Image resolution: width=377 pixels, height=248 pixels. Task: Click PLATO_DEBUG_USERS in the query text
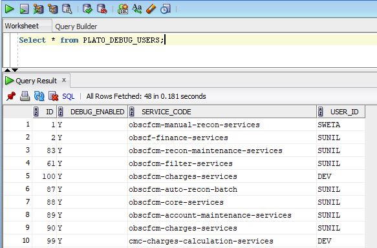(122, 40)
